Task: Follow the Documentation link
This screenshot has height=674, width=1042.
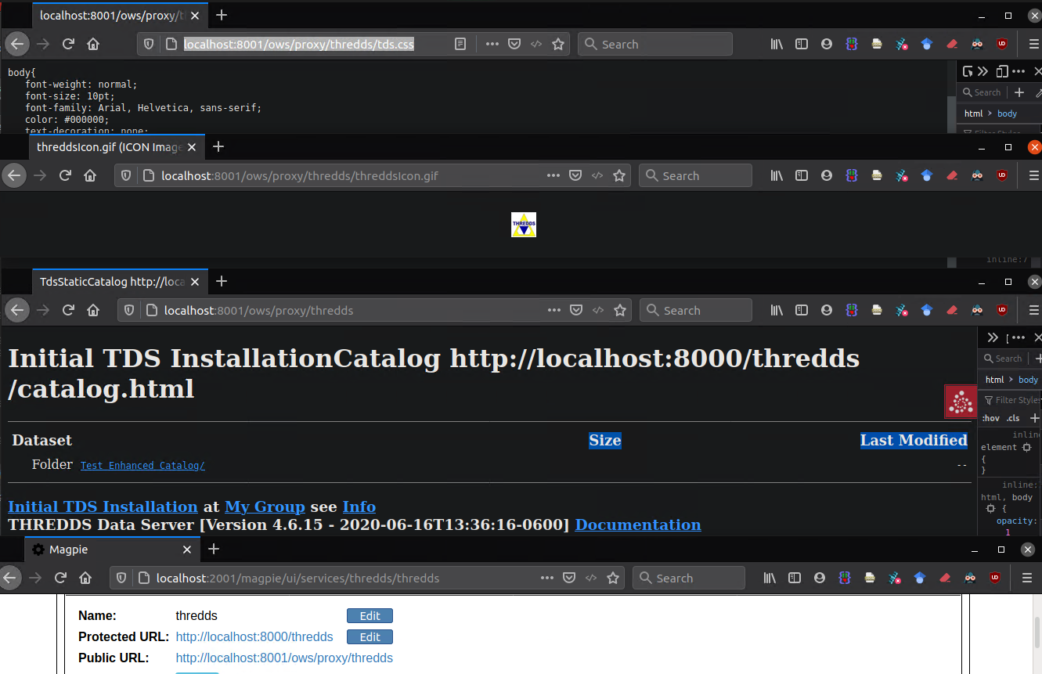Action: [x=638, y=524]
